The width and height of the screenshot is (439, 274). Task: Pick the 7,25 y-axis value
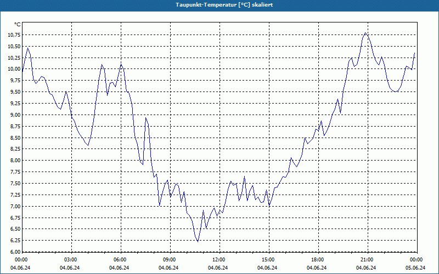15,195
